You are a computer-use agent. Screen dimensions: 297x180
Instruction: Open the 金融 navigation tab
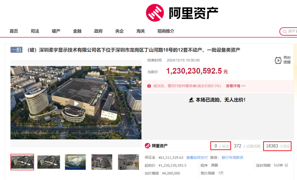click(x=77, y=31)
